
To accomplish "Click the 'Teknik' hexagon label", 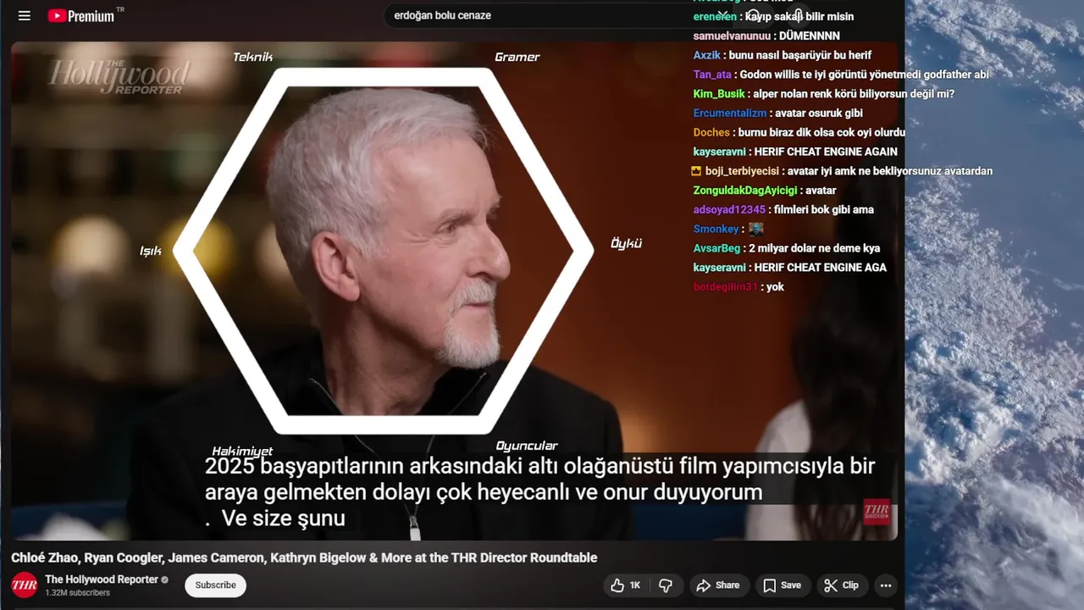I will pos(253,57).
